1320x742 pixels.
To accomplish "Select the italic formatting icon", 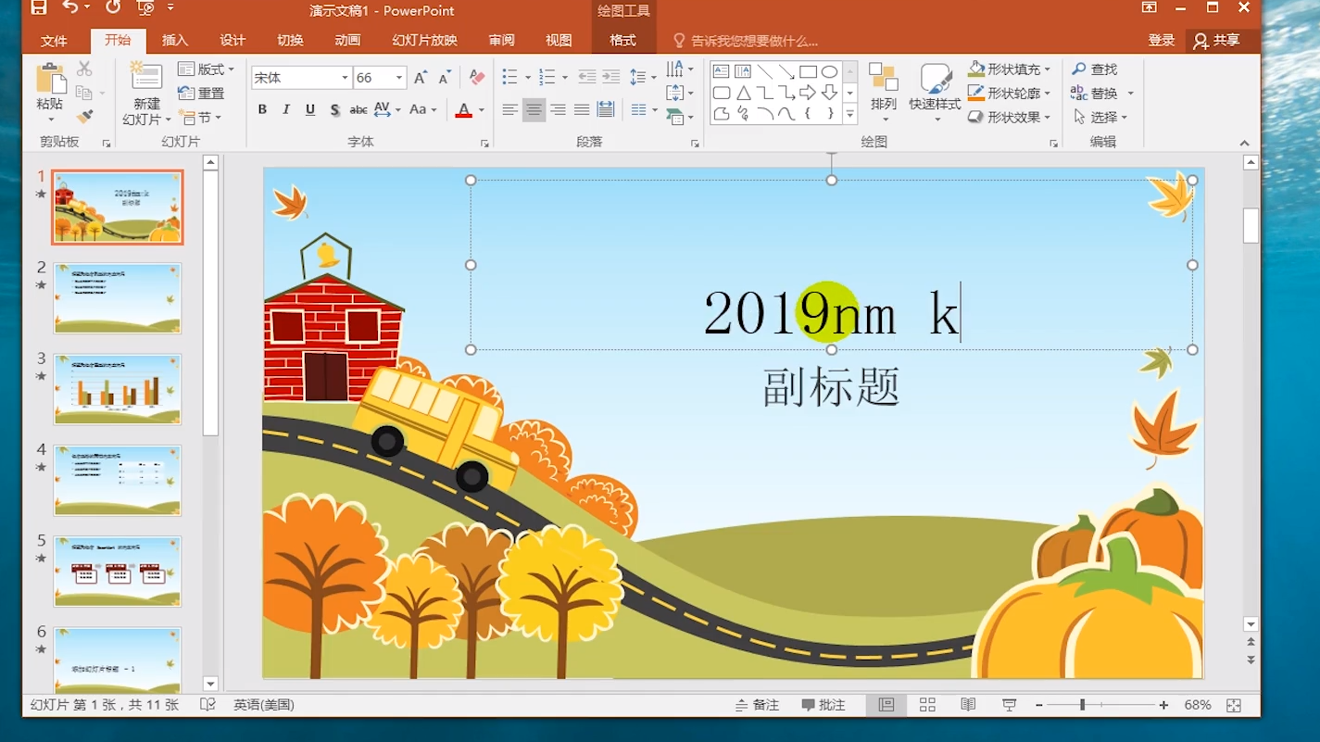I will point(286,109).
